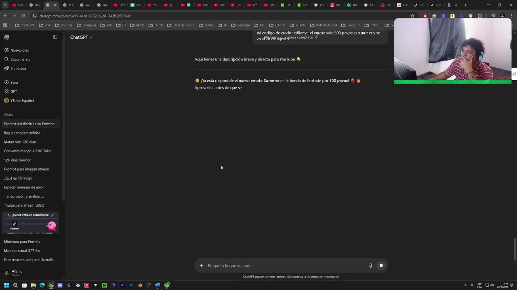The width and height of the screenshot is (517, 290).
Task: Stop the response with the stop button
Action: [381, 265]
